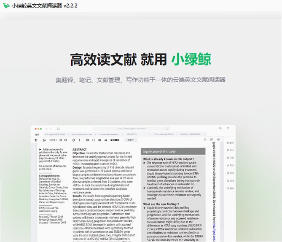The image size is (282, 242).
Task: Click the 小绿鲸英文文献阅读器 v2.2.2 window title
Action: pyautogui.click(x=44, y=5)
